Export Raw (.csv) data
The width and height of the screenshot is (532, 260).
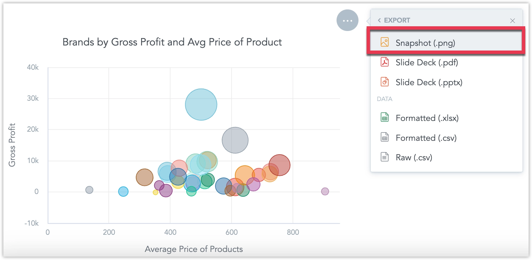pyautogui.click(x=414, y=158)
